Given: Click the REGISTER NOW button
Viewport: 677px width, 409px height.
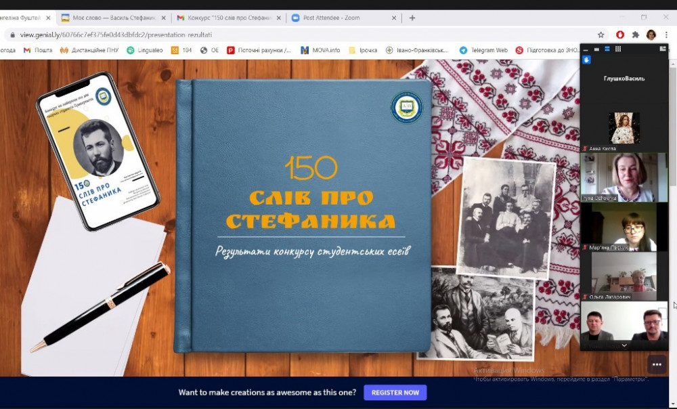Looking at the screenshot, I should point(395,392).
